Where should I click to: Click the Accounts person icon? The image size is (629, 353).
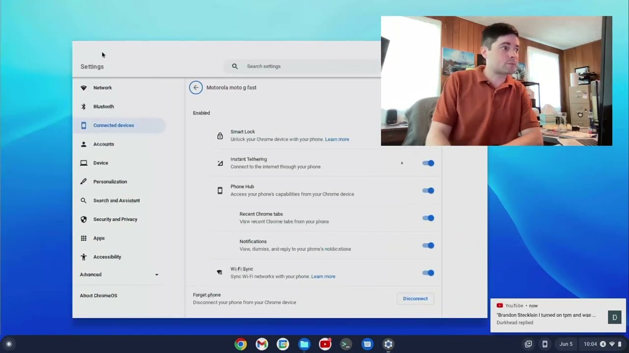click(84, 144)
